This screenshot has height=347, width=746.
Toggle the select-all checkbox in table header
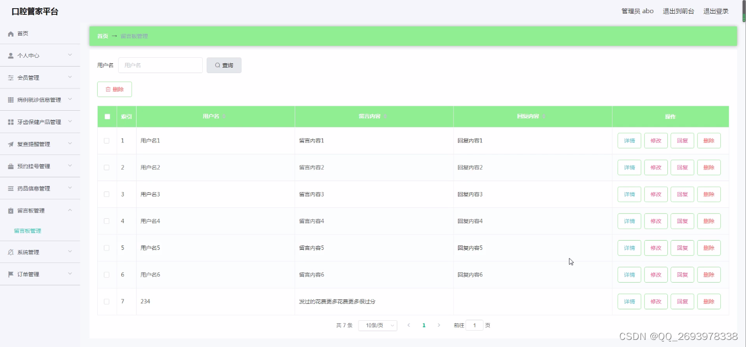107,117
